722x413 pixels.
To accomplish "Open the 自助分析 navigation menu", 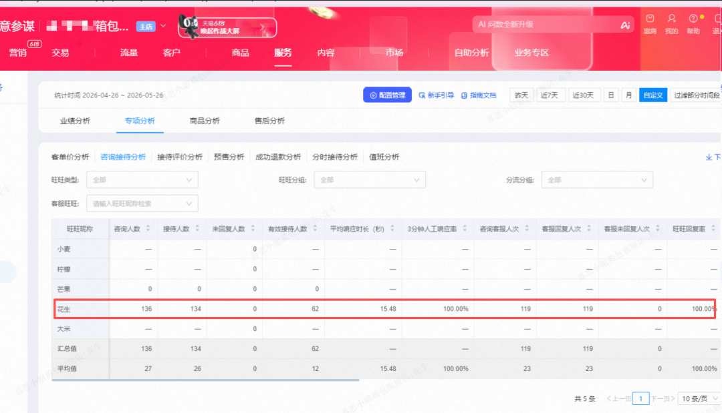I will tap(471, 52).
